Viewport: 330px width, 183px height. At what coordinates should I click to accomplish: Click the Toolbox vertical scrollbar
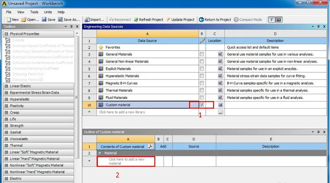(77, 96)
